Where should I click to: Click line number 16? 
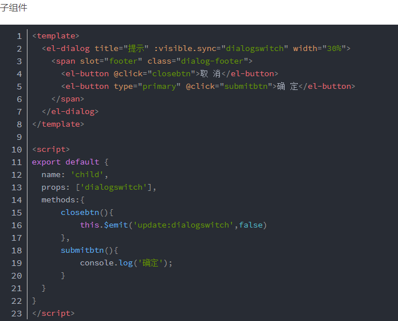click(x=17, y=225)
